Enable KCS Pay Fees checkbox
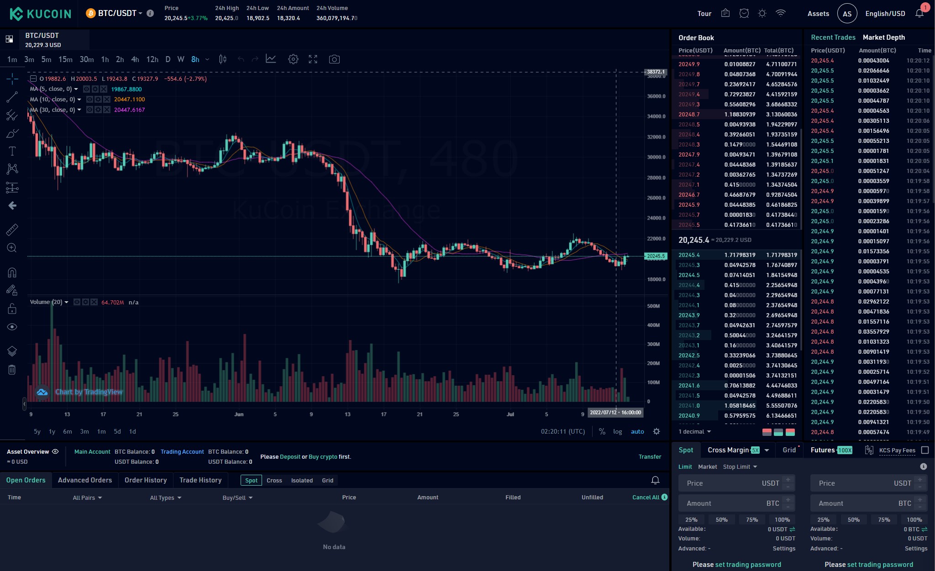 [x=925, y=450]
